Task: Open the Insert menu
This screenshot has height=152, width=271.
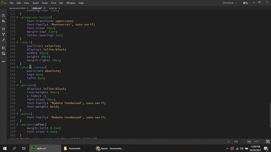Action: (36, 3)
